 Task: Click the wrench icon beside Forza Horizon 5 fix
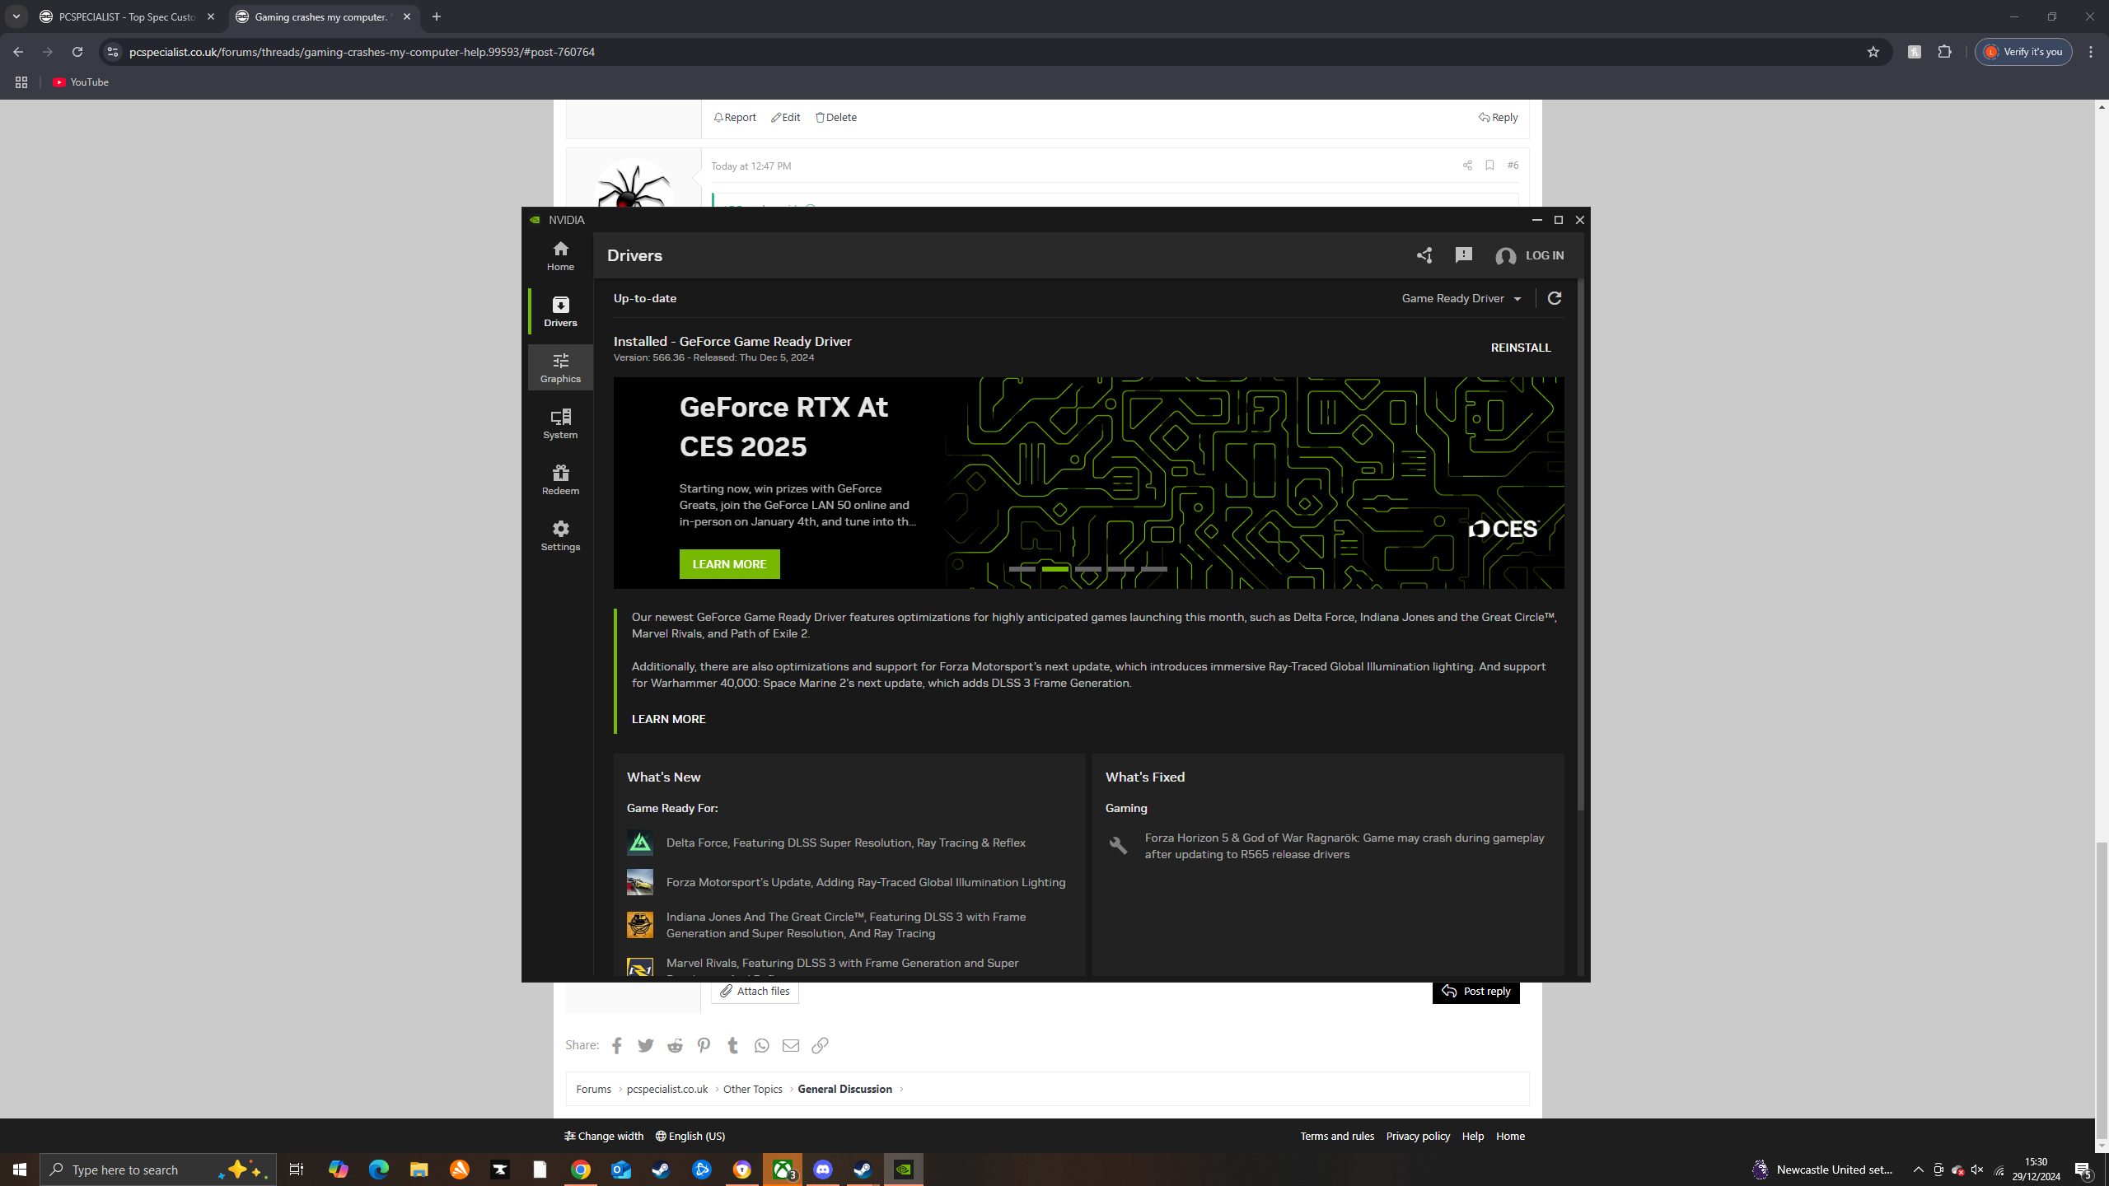[x=1118, y=846]
